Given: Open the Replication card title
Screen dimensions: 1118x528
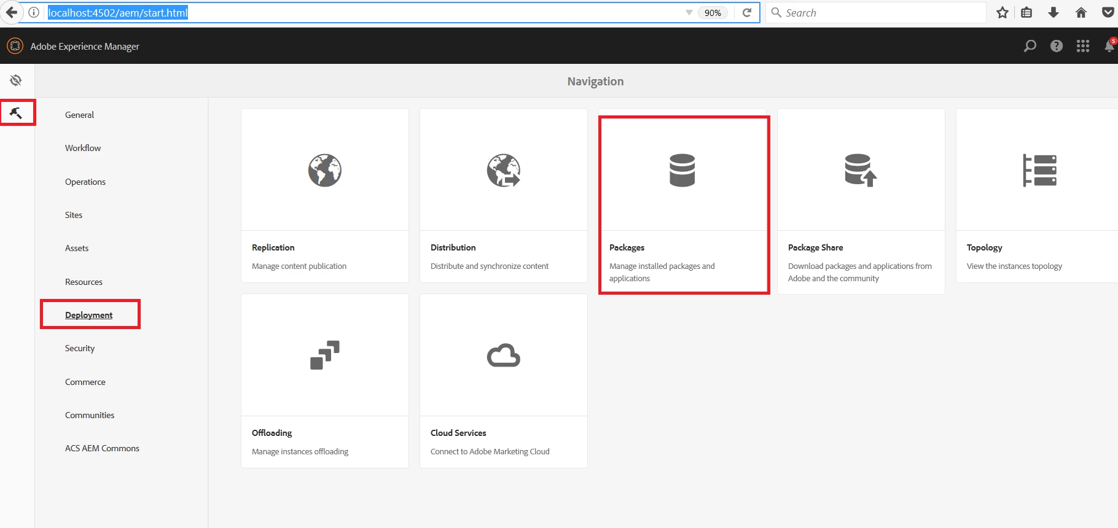Looking at the screenshot, I should click(273, 247).
